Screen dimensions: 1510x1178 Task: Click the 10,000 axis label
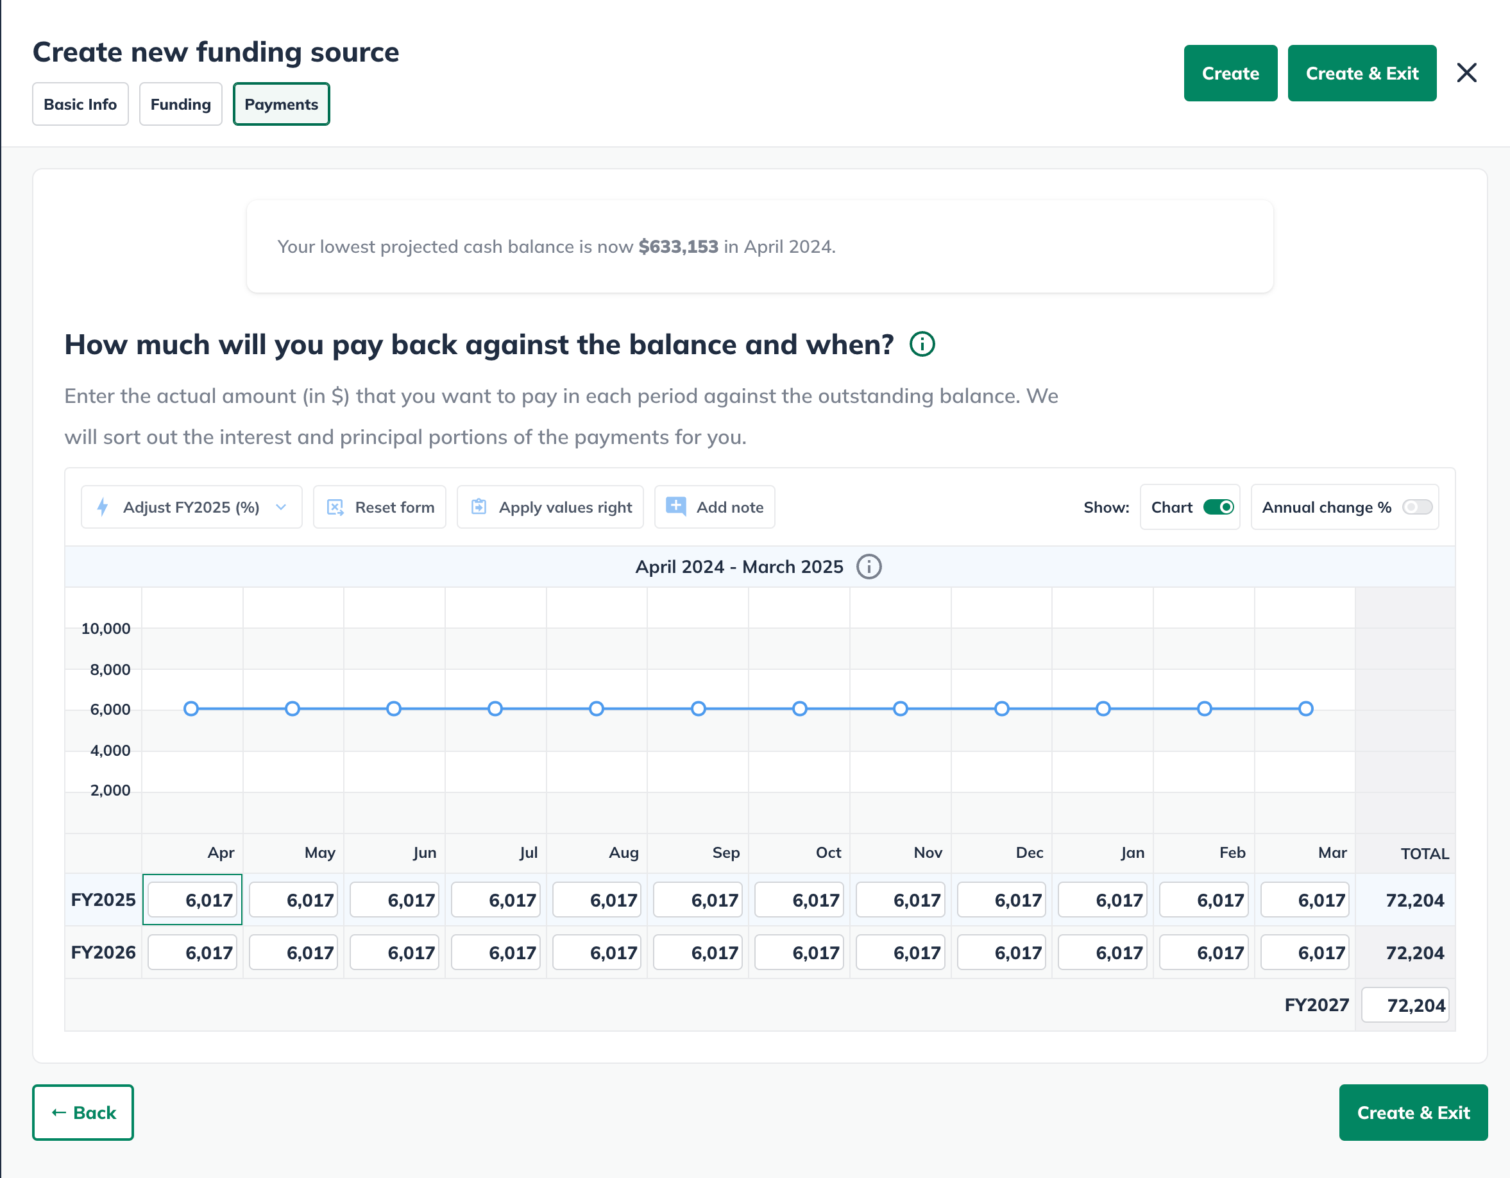[106, 628]
